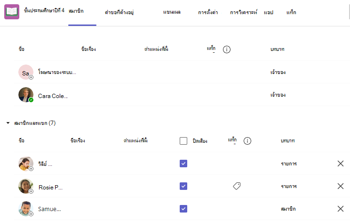Uncheck the mute checkbox for Rosie P

click(x=183, y=186)
